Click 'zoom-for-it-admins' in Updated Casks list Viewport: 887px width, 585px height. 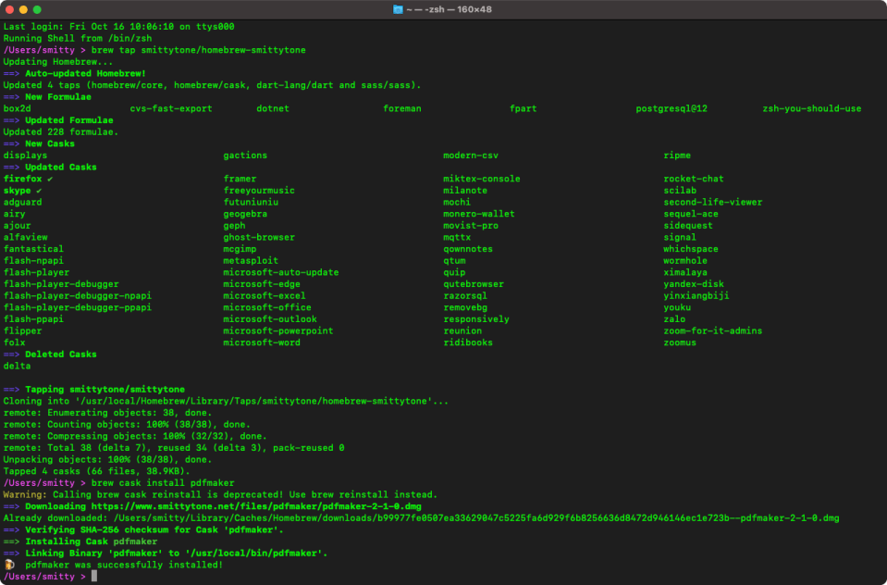click(712, 331)
